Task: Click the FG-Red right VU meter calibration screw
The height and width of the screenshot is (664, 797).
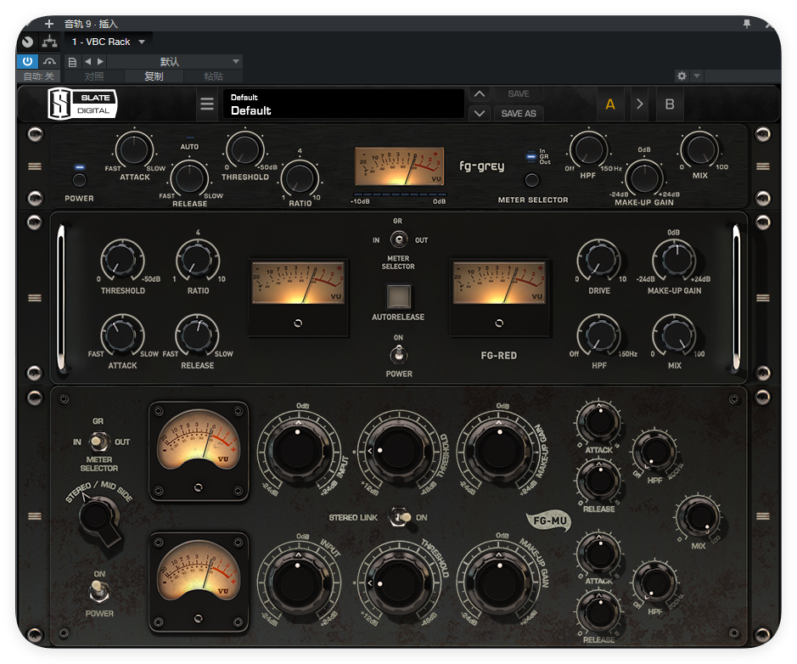Action: [499, 323]
